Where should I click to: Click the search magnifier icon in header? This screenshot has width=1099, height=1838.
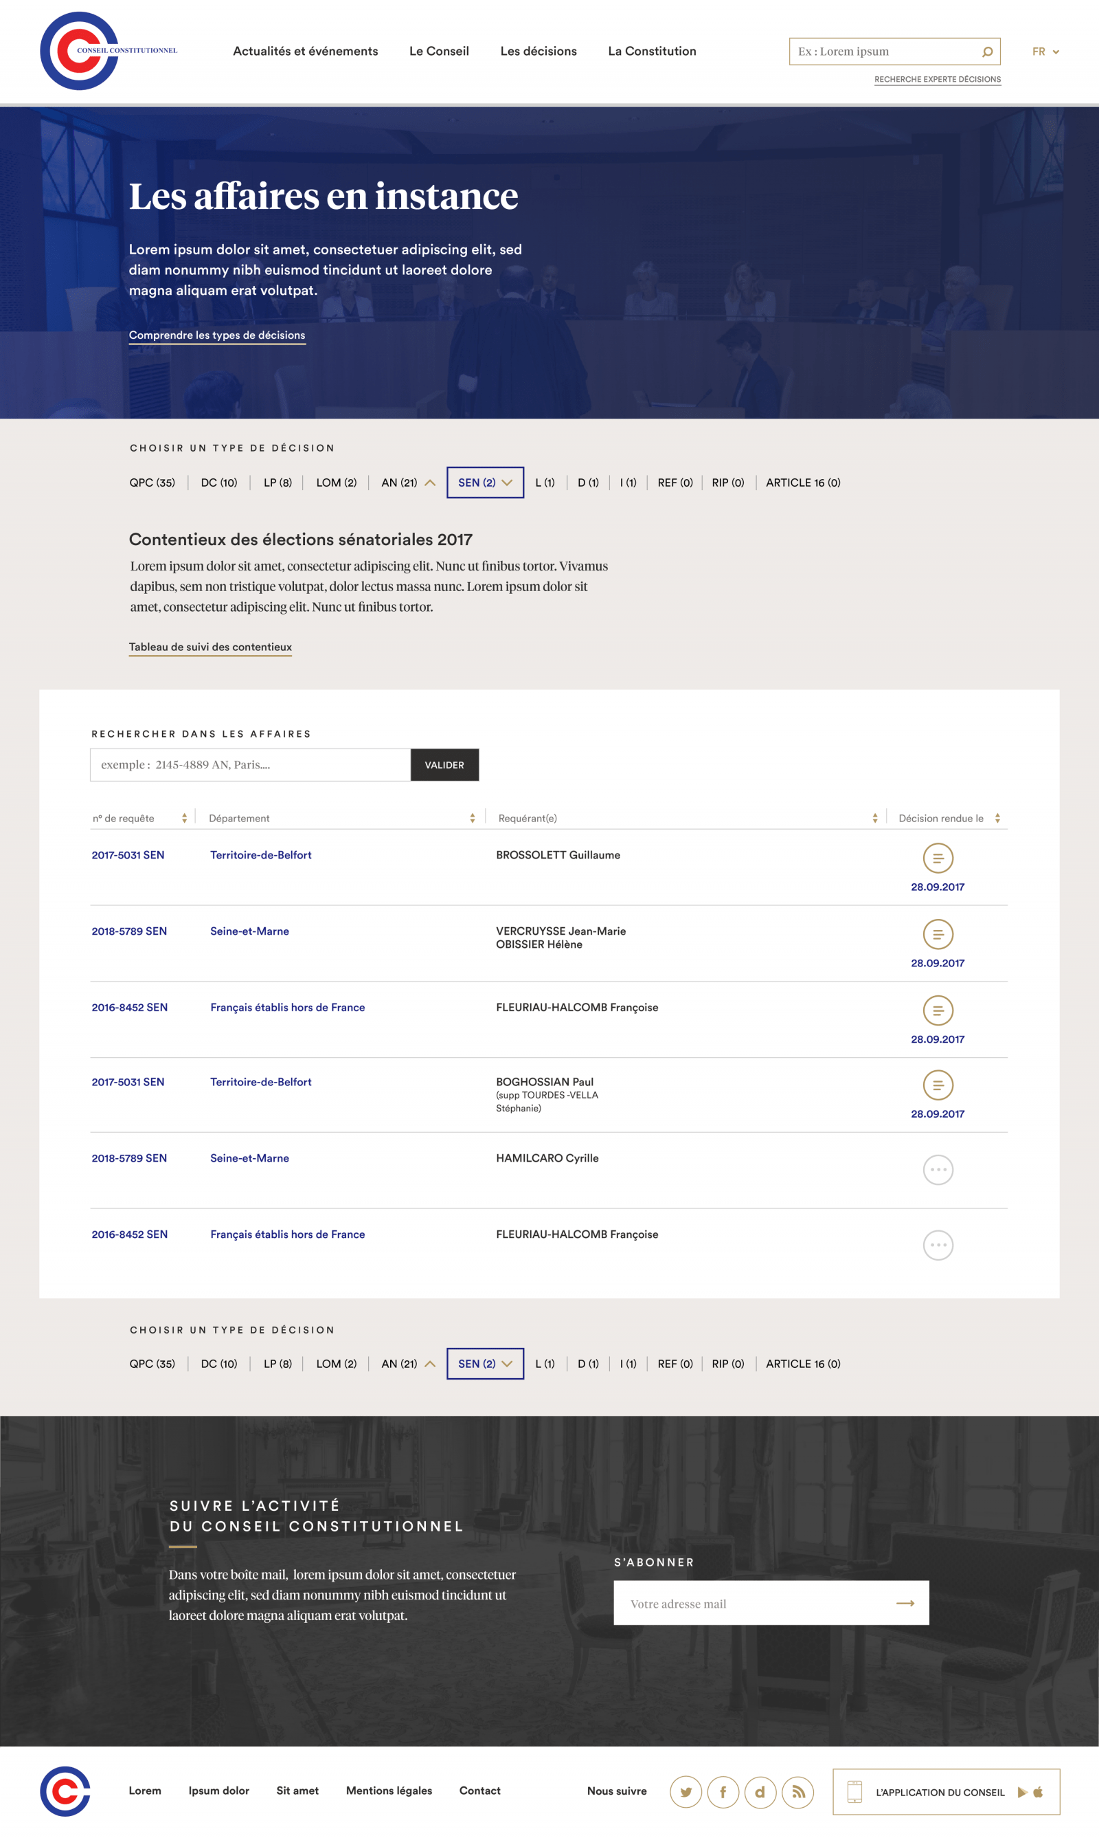tap(987, 52)
